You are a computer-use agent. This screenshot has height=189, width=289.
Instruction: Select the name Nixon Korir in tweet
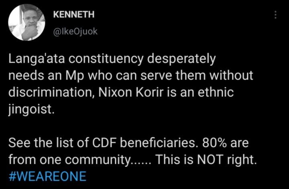pos(131,92)
